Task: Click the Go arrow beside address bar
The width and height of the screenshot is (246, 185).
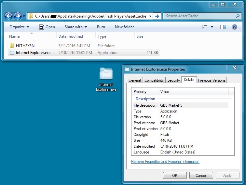Action: (157, 16)
